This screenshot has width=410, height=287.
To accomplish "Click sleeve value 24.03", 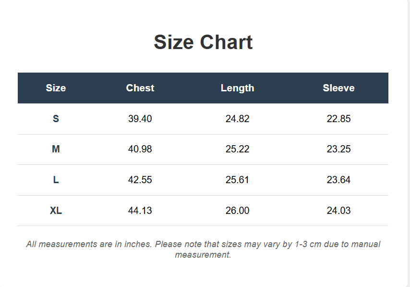I will 338,211.
